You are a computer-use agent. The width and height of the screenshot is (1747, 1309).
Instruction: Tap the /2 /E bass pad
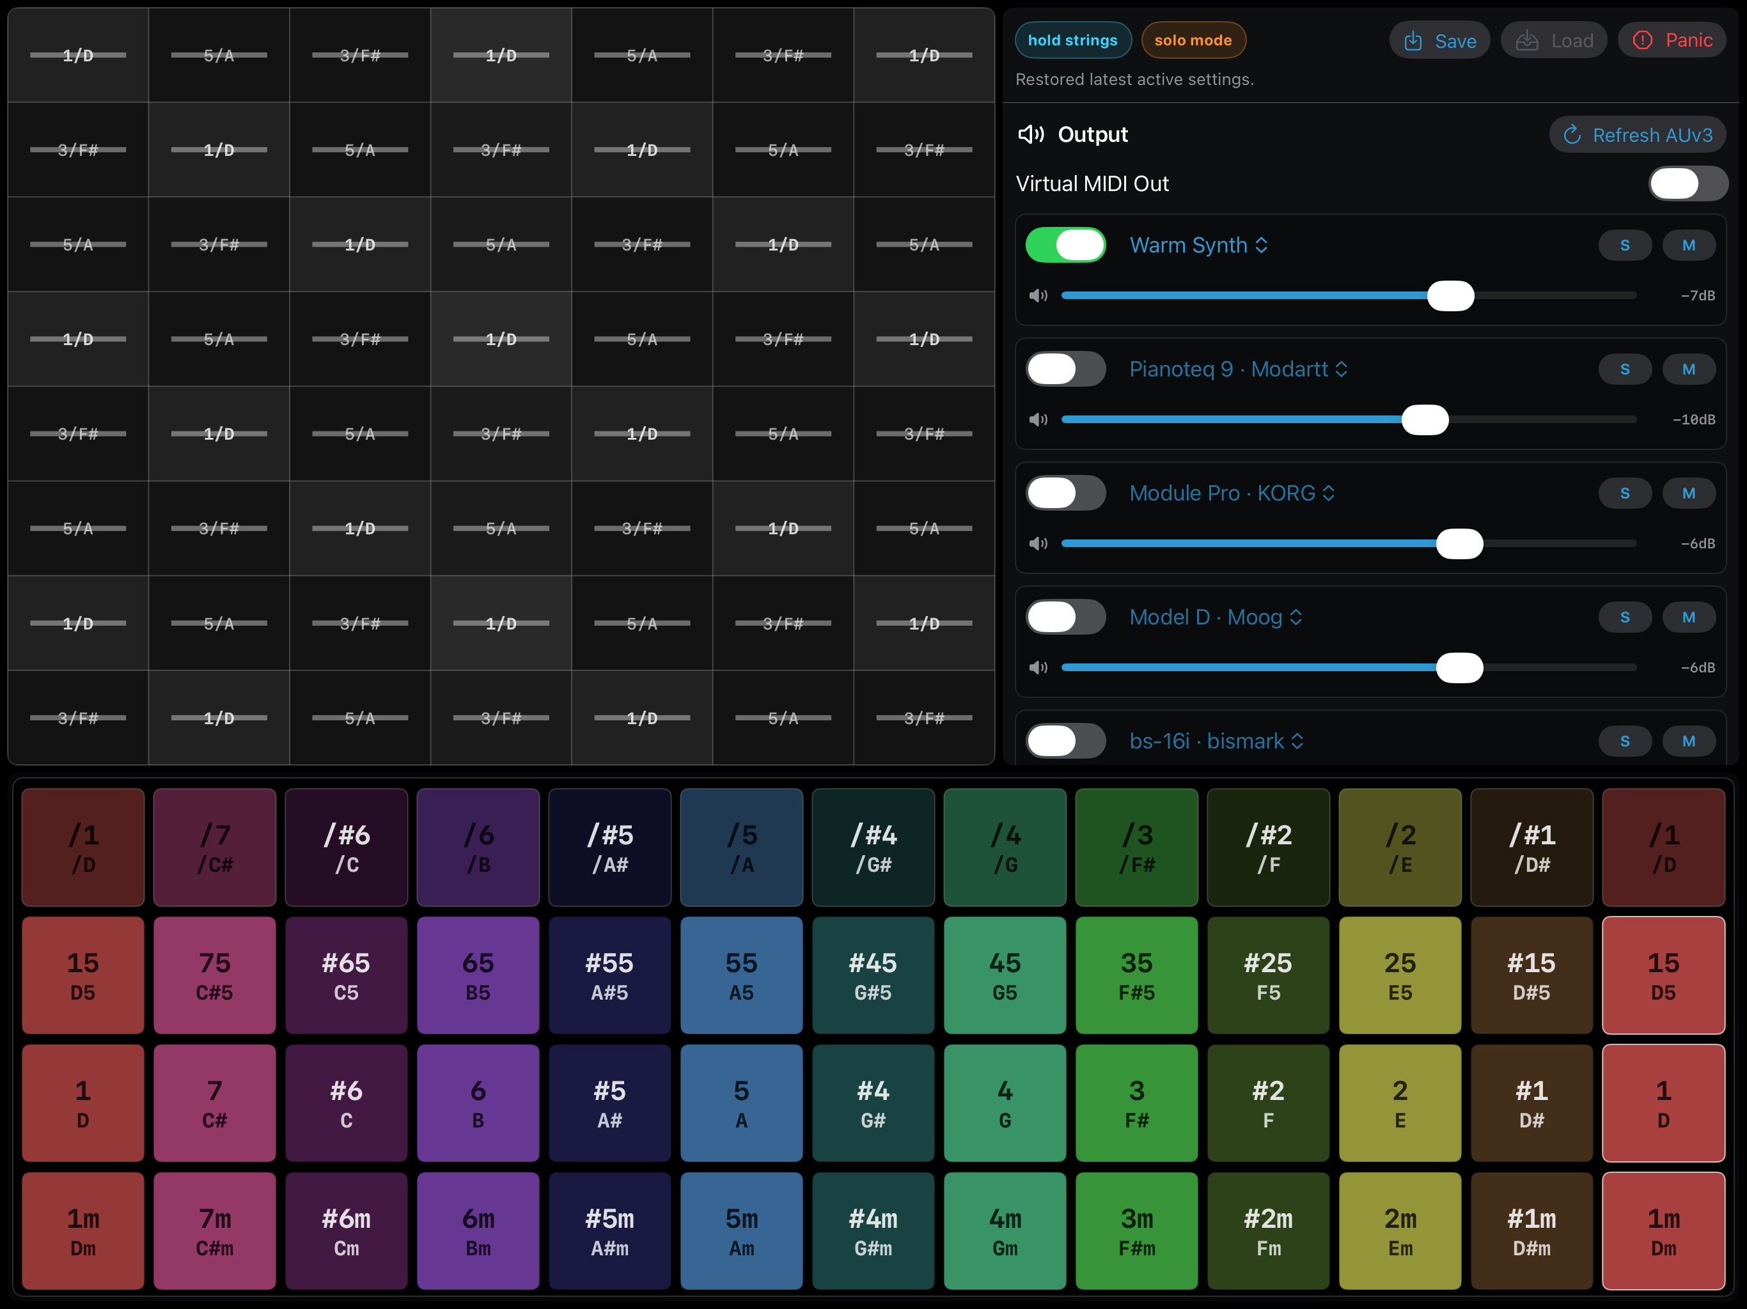click(1400, 847)
